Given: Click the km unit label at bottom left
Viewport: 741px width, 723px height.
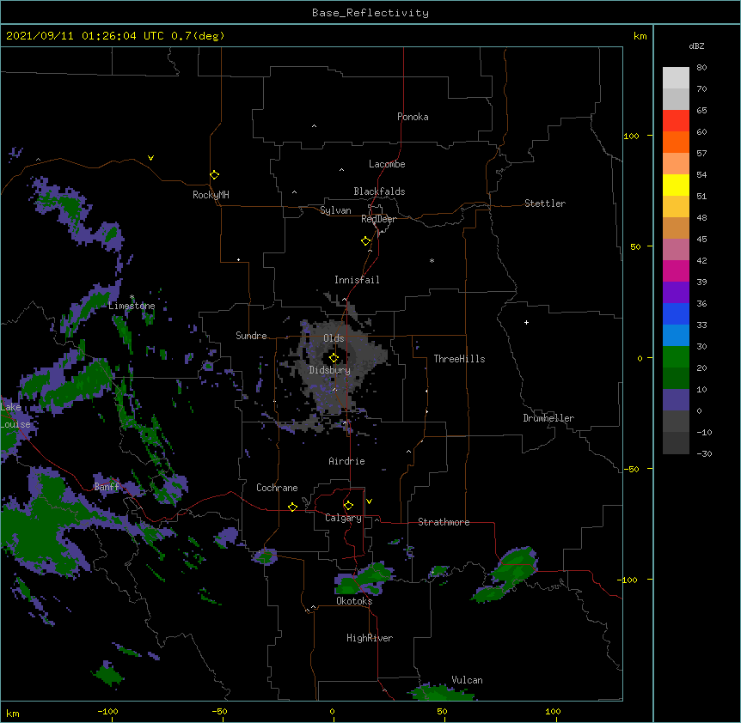Looking at the screenshot, I should coord(13,713).
